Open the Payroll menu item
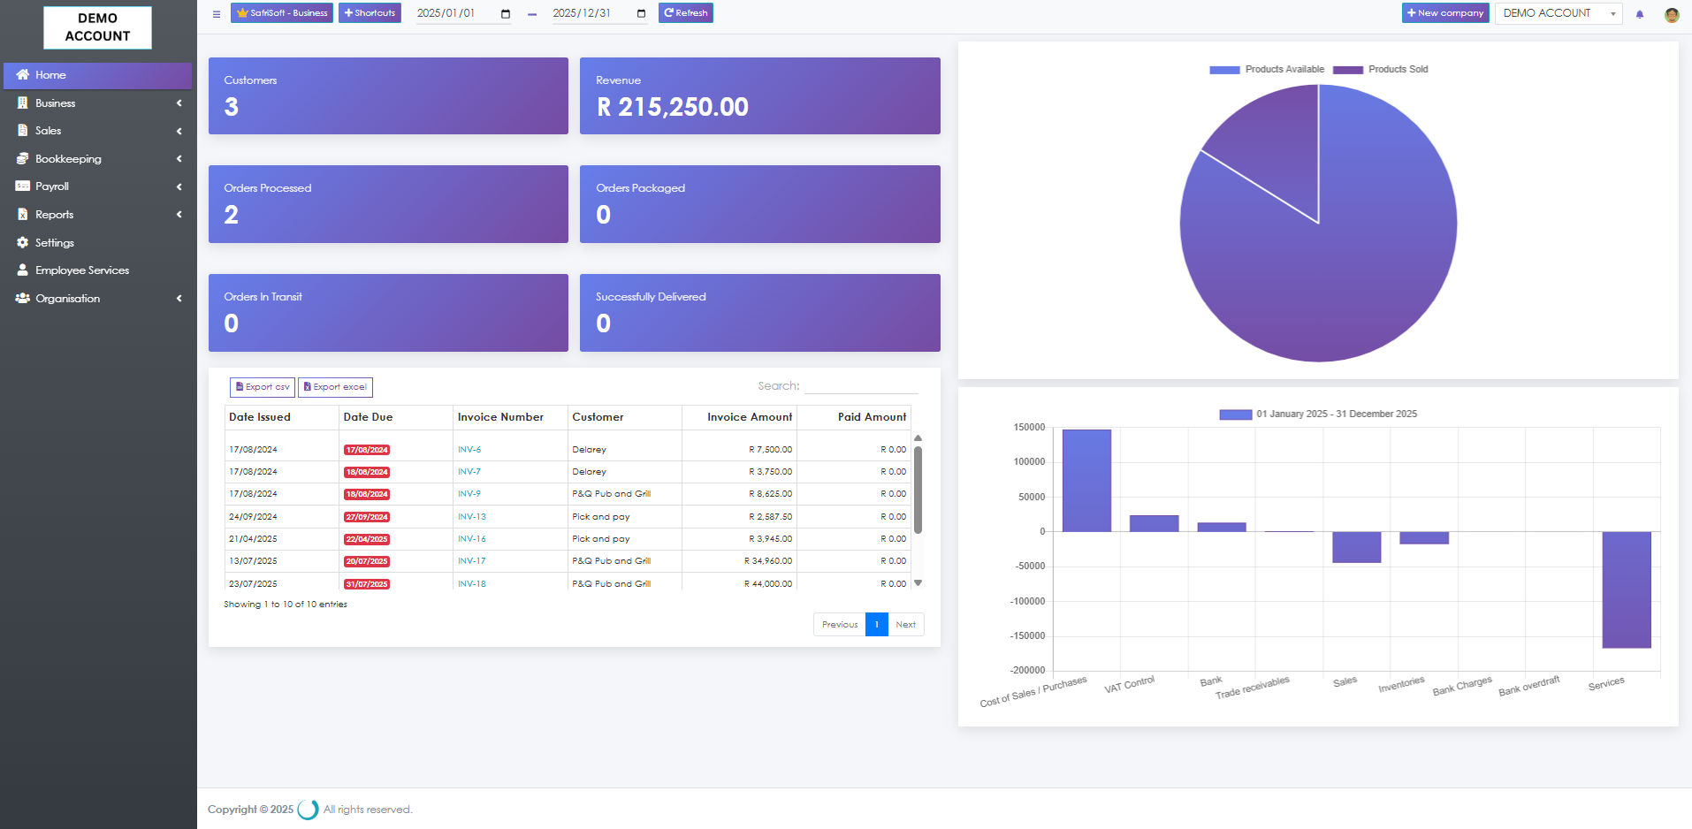The image size is (1692, 829). coord(97,186)
